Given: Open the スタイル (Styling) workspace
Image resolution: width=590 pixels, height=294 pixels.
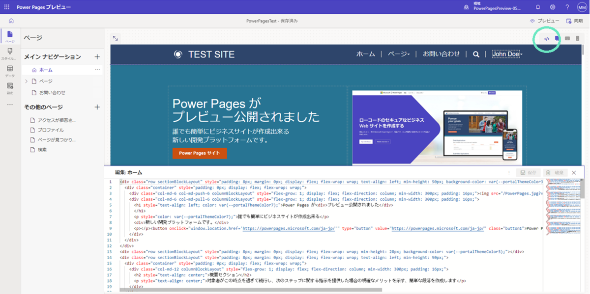Looking at the screenshot, I should (10, 54).
